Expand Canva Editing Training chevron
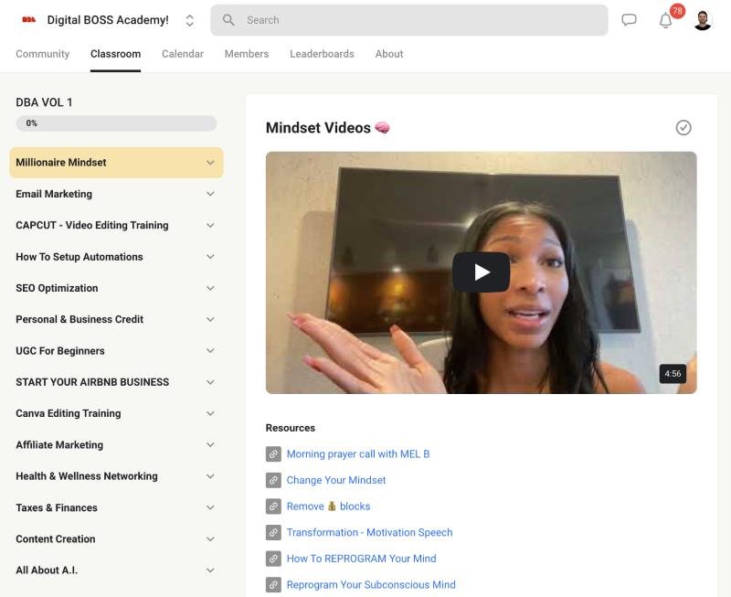731x597 pixels. pos(210,413)
